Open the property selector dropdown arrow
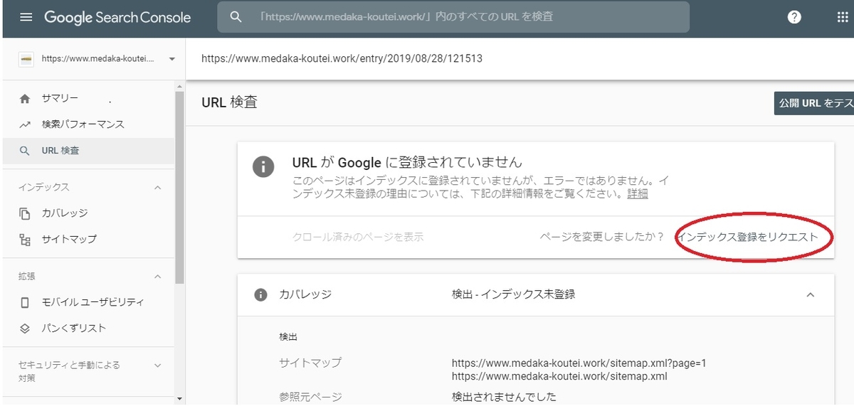Screen dimensions: 854x406 tap(172, 59)
